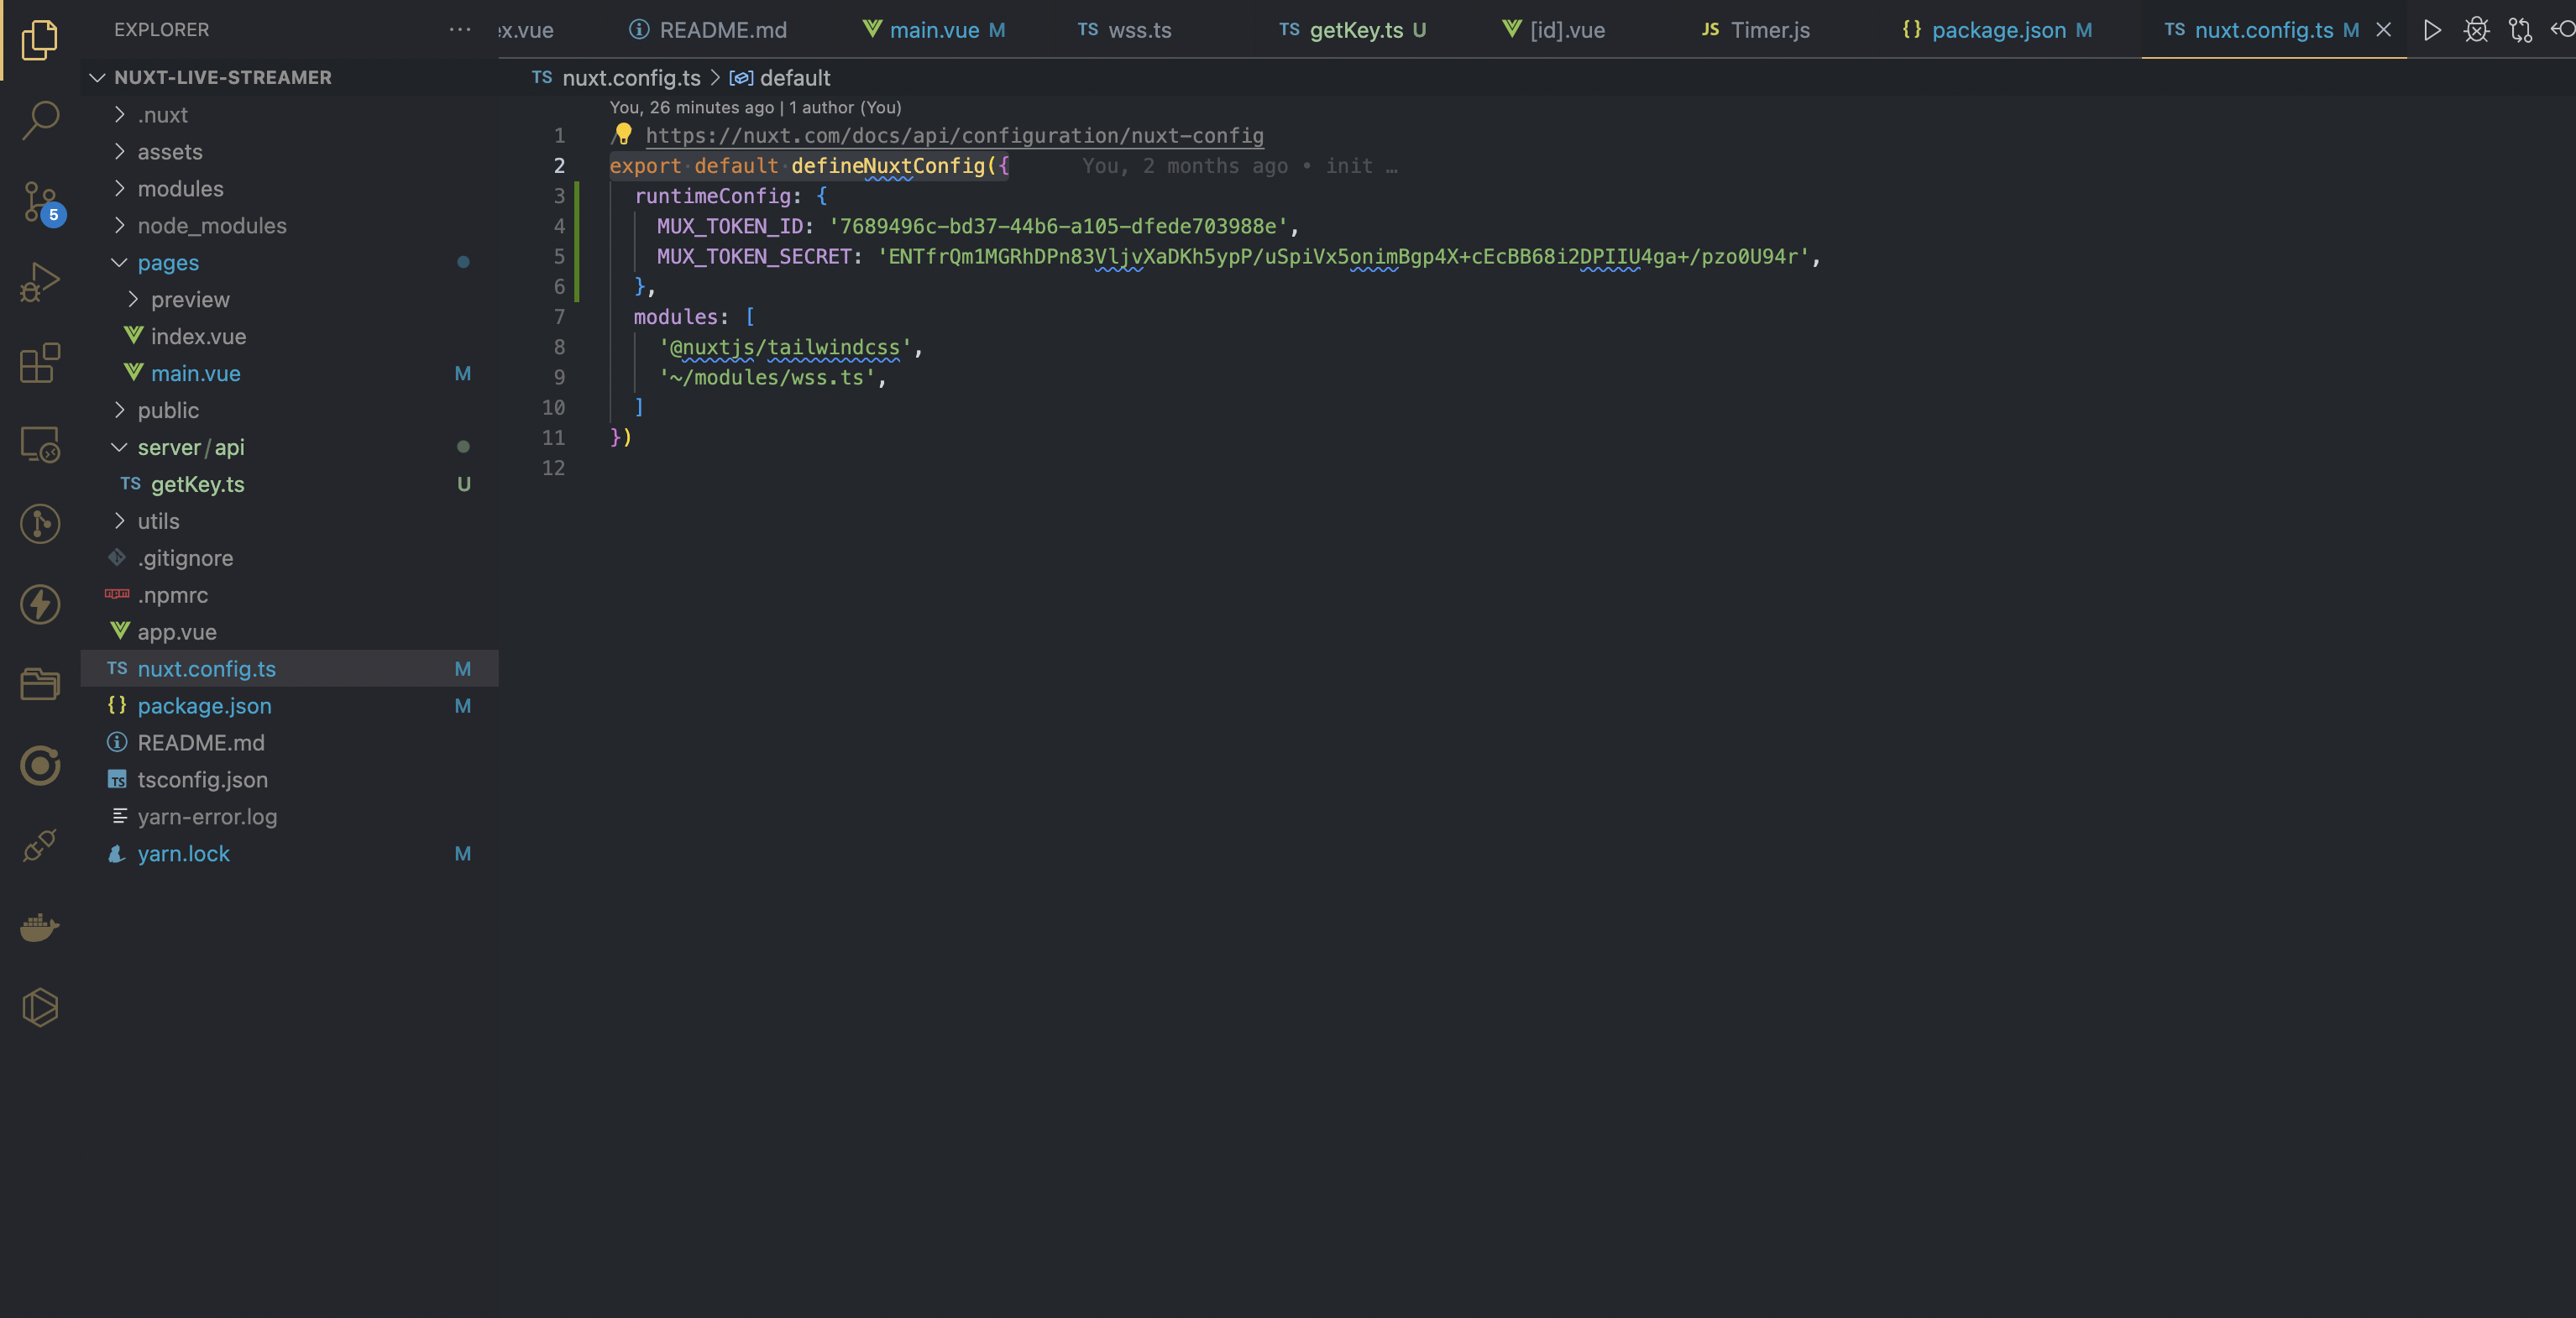Image resolution: width=2576 pixels, height=1318 pixels.
Task: Open the Project Manager folder icon
Action: pyautogui.click(x=40, y=685)
